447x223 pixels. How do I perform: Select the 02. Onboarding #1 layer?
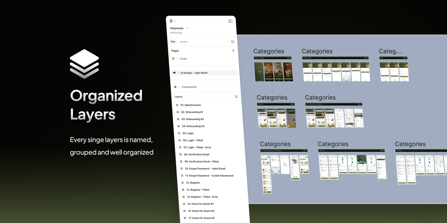click(192, 112)
